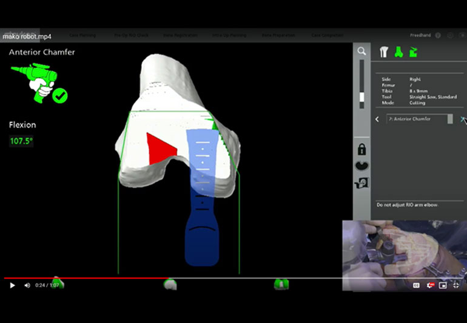This screenshot has width=467, height=323.
Task: Go to previous cut with left chevron
Action: pos(377,119)
